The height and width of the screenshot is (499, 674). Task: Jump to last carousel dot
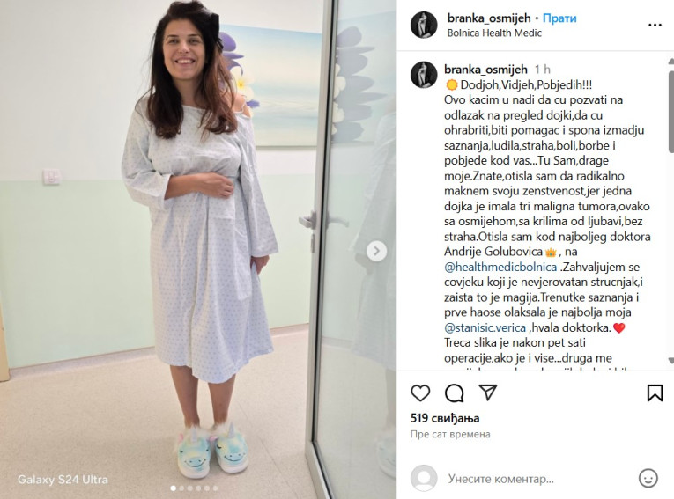pos(215,488)
